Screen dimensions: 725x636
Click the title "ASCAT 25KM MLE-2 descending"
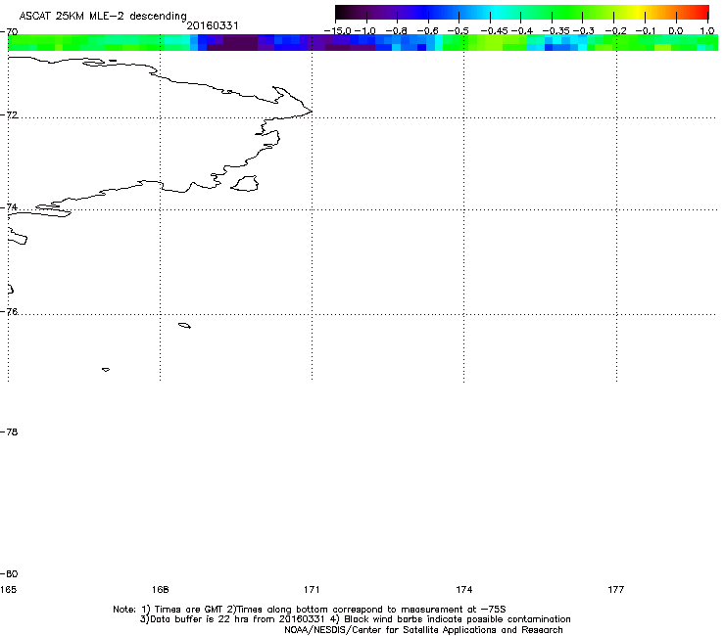[x=103, y=16]
